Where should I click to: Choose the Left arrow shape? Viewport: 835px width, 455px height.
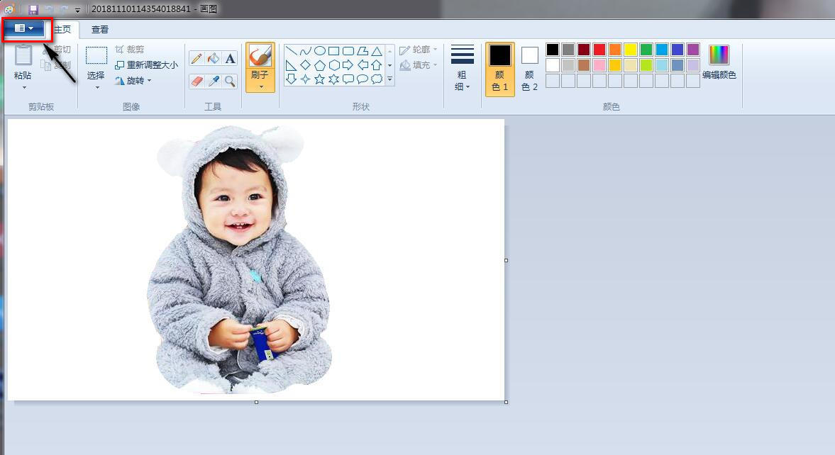[x=363, y=65]
